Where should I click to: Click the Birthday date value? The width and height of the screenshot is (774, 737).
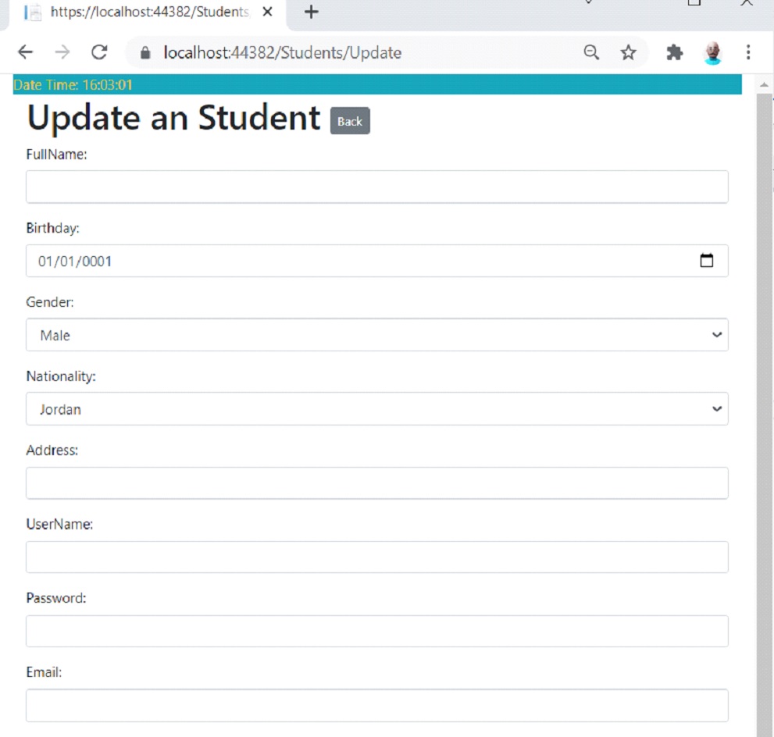point(75,261)
